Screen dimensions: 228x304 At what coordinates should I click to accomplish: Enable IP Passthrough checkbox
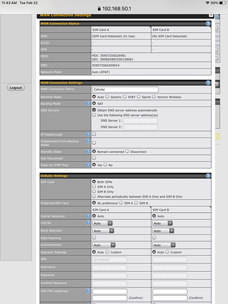click(x=94, y=134)
